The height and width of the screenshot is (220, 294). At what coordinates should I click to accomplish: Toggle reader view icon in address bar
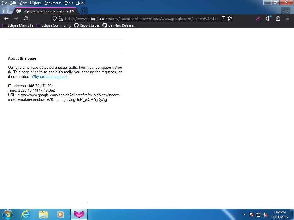point(223,18)
